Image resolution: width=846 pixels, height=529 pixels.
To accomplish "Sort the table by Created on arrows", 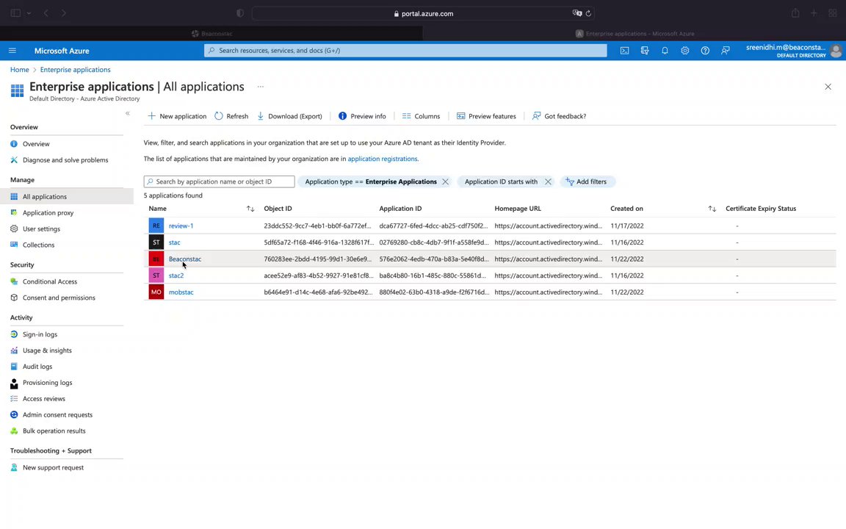I will (x=712, y=209).
